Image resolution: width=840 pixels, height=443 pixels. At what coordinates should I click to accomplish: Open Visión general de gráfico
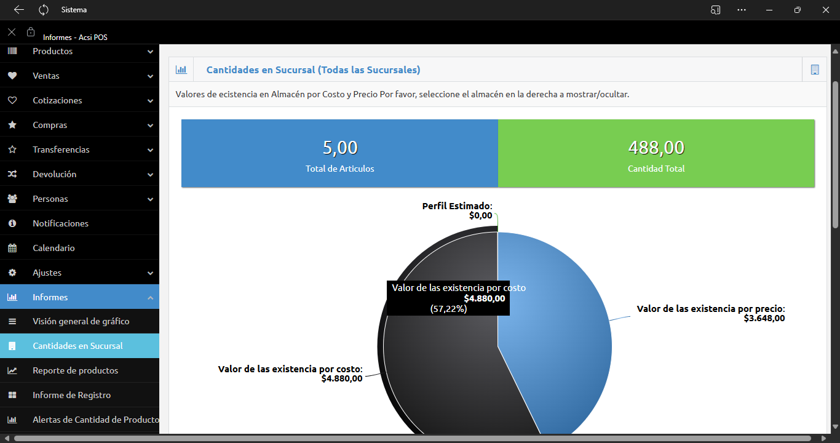pyautogui.click(x=81, y=321)
